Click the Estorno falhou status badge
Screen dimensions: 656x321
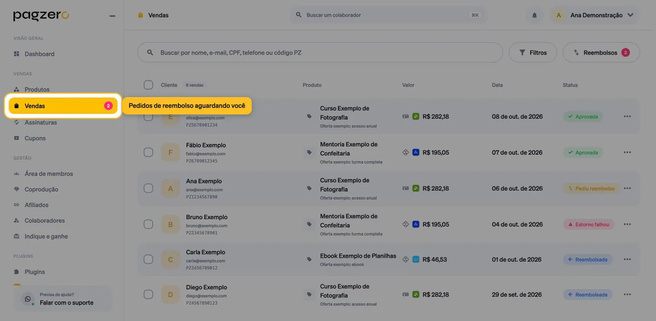pyautogui.click(x=588, y=224)
